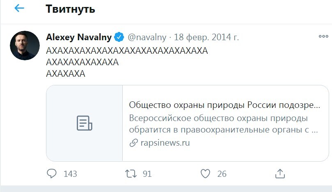Like the tweet with the heart icon
Screen dimensions: 332x192
click(205, 174)
